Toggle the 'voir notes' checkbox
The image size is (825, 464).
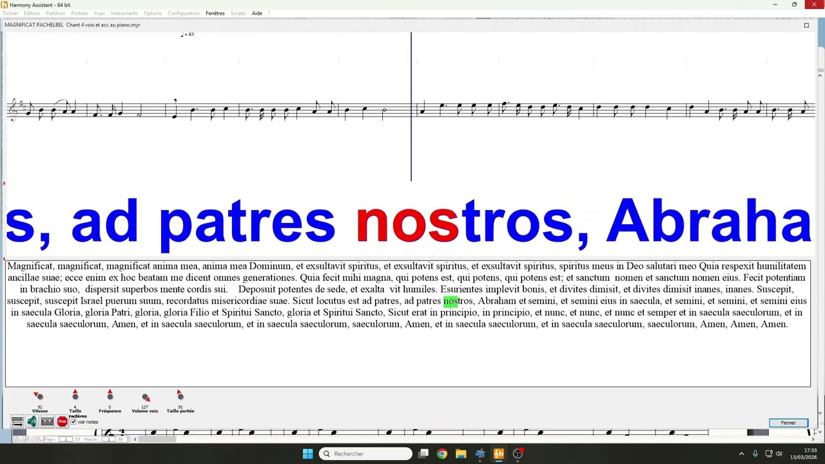pos(73,422)
